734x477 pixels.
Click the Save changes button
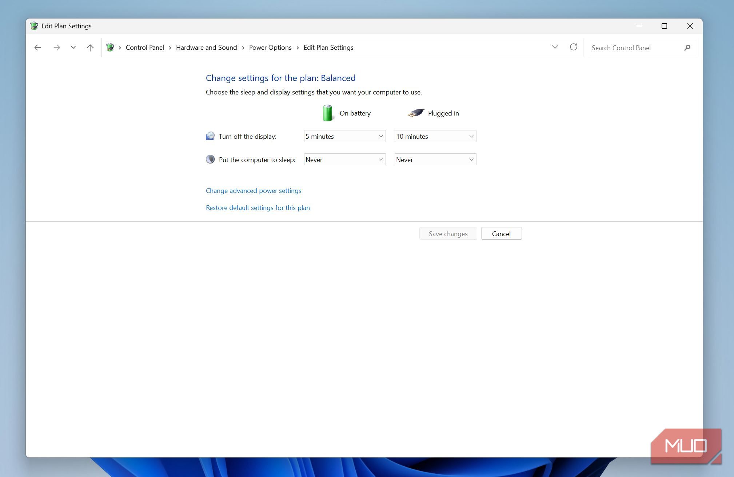coord(448,234)
